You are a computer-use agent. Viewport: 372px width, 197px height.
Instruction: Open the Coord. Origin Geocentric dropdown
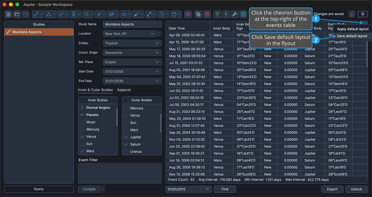pyautogui.click(x=132, y=53)
